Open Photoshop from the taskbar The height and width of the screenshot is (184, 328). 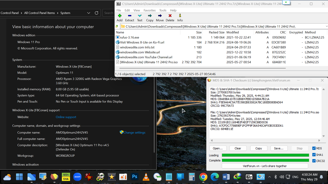pyautogui.click(x=135, y=177)
